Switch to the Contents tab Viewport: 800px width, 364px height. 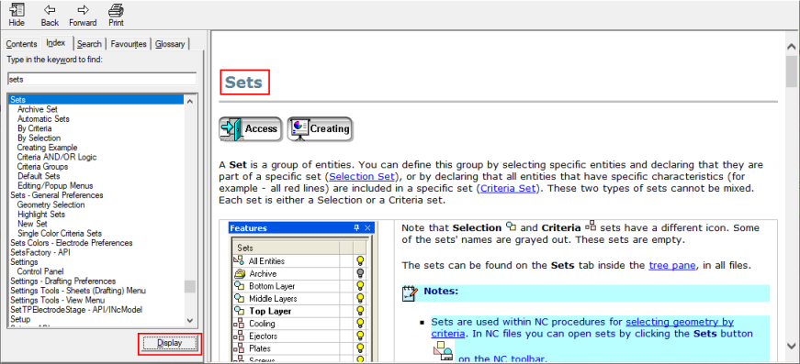tap(21, 44)
